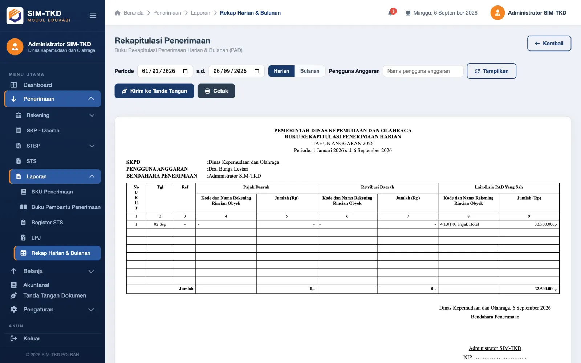This screenshot has height=363, width=581.
Task: Collapse the Laporan submenu chevron
Action: point(92,176)
